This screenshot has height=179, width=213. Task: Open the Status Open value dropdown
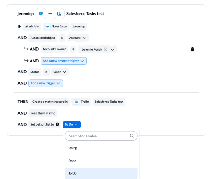[x=60, y=72]
